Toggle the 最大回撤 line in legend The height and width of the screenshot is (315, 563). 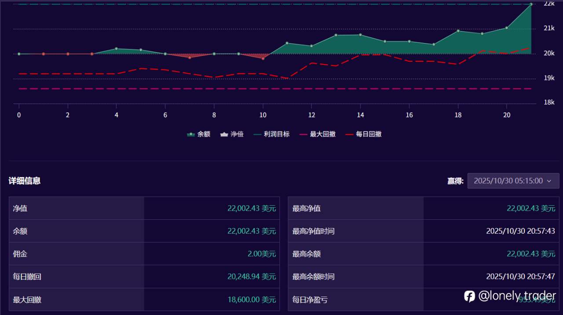click(x=318, y=134)
